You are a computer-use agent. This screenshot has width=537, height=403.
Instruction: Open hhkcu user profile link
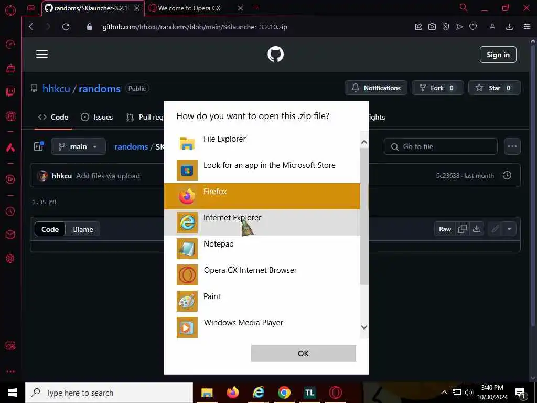56,88
